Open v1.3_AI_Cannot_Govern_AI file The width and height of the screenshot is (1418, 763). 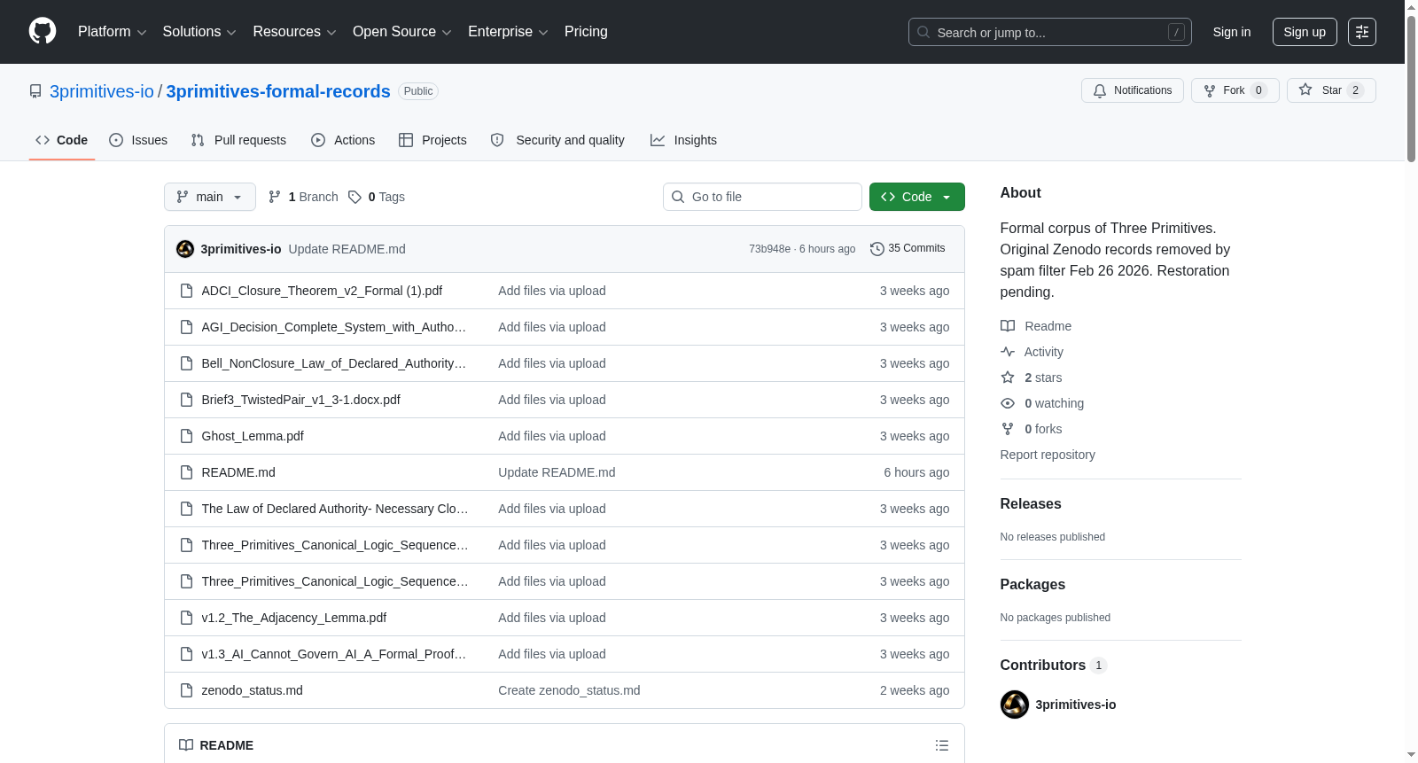coord(334,654)
